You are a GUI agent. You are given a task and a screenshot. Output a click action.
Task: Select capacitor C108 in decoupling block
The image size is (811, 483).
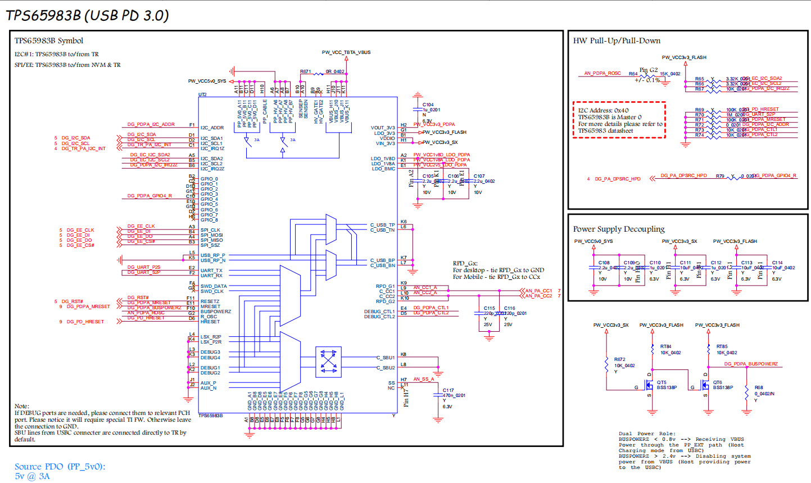[594, 268]
